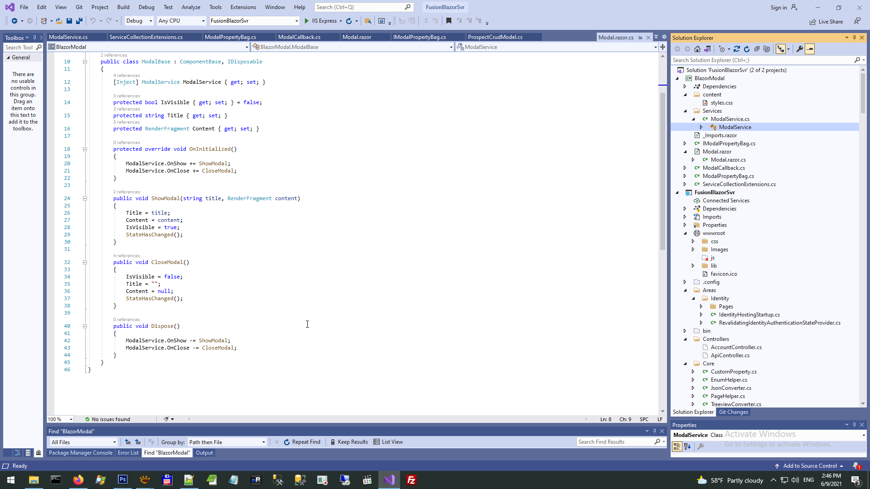Image resolution: width=870 pixels, height=489 pixels.
Task: Collapse the Controllers folder in Solution Explorer
Action: (685, 339)
